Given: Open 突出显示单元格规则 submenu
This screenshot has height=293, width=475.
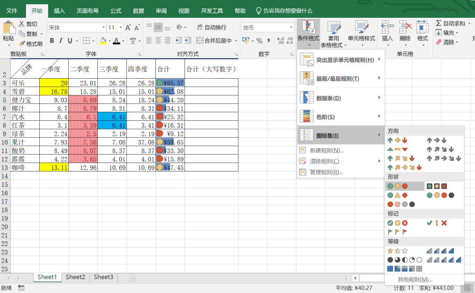Looking at the screenshot, I should (340, 60).
